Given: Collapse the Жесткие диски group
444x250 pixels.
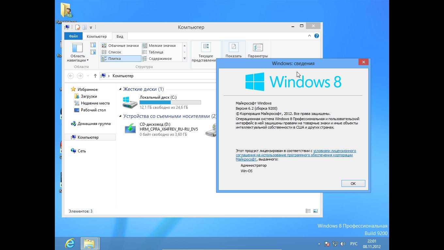Looking at the screenshot, I should tap(120, 89).
